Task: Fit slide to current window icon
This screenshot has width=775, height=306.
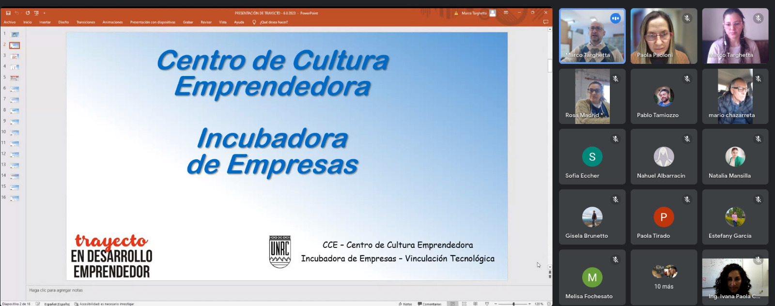Action: click(x=549, y=304)
